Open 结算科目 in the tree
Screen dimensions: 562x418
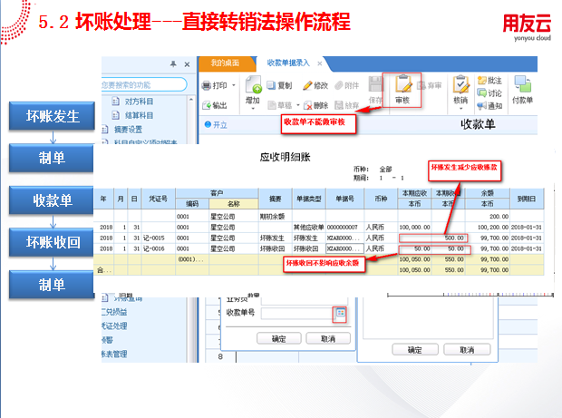point(139,115)
